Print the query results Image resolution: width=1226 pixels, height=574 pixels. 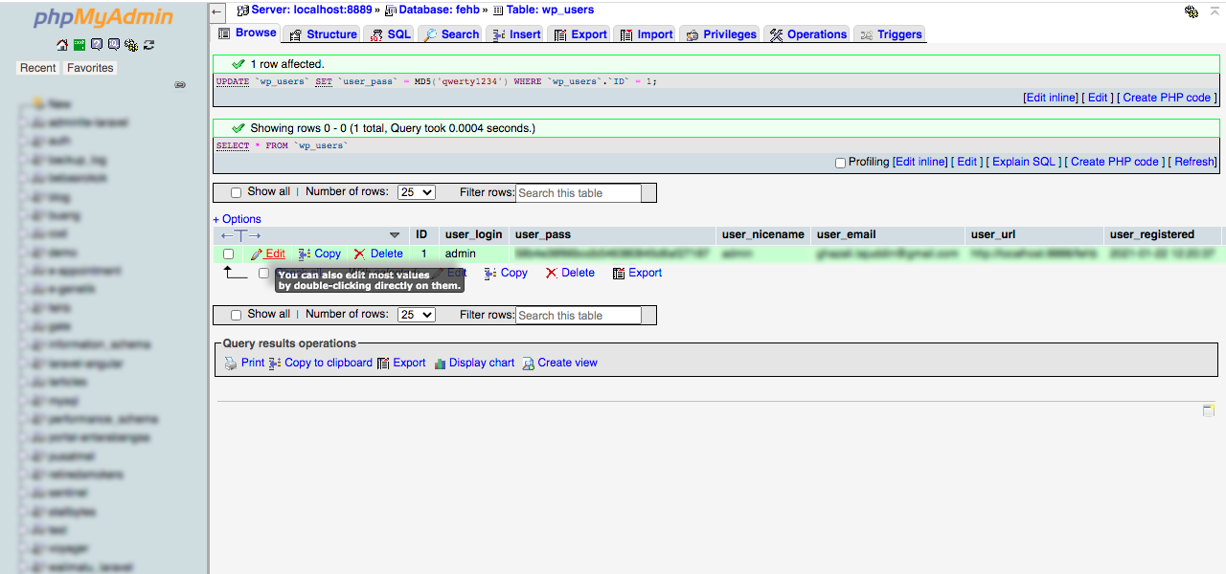pos(244,363)
